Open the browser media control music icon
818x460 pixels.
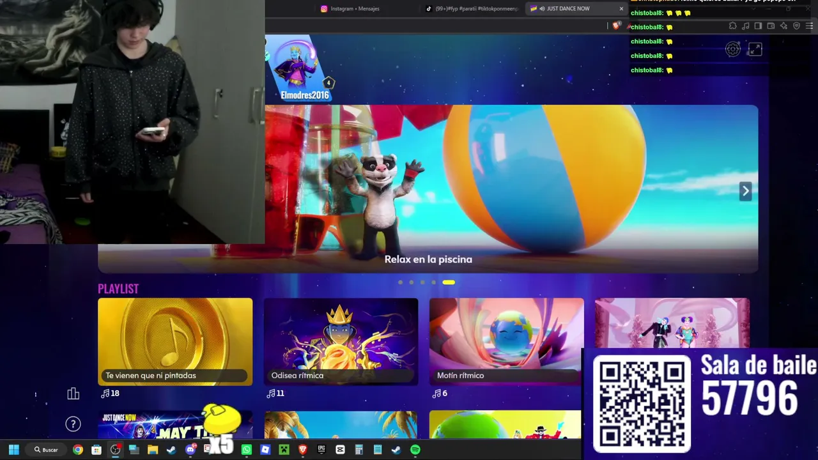tap(745, 26)
